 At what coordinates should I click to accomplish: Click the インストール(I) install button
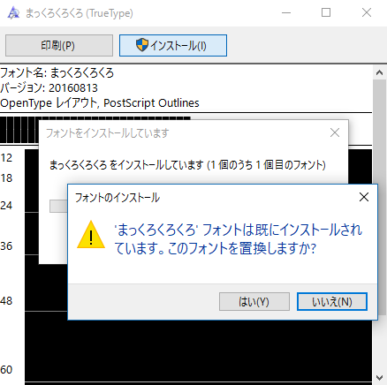pos(173,45)
